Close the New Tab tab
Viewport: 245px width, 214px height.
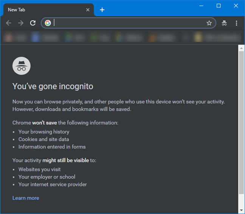[x=88, y=10]
